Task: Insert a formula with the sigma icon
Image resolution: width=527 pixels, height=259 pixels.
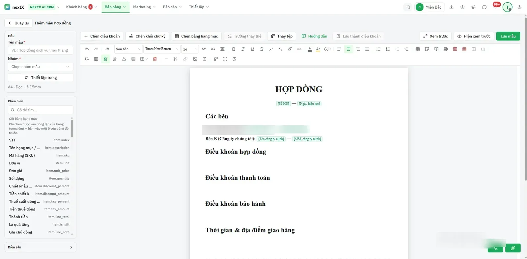Action: (205, 59)
